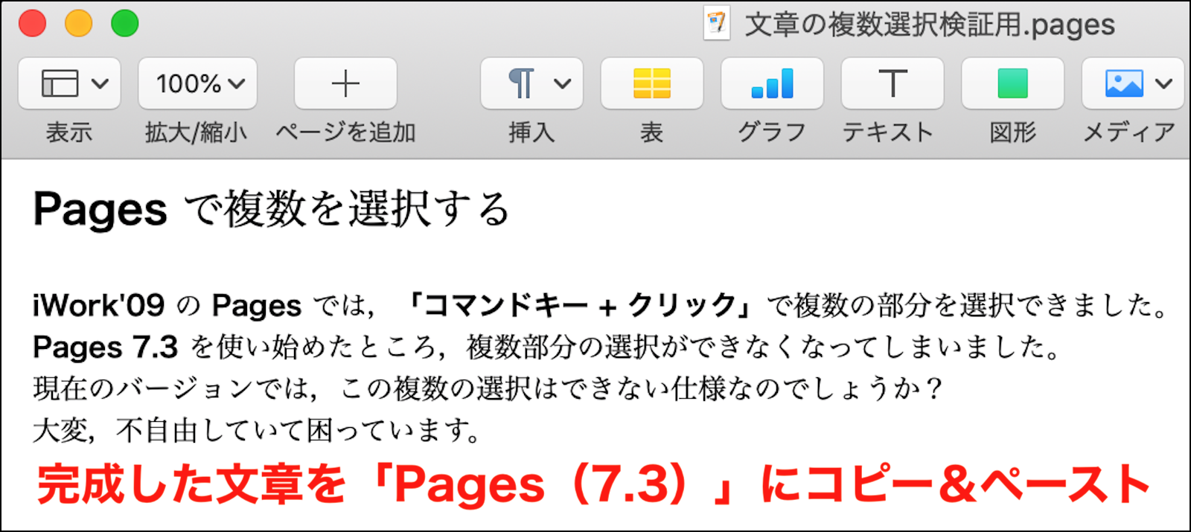Open the 100% zoom level dropdown
The width and height of the screenshot is (1191, 532).
point(197,83)
